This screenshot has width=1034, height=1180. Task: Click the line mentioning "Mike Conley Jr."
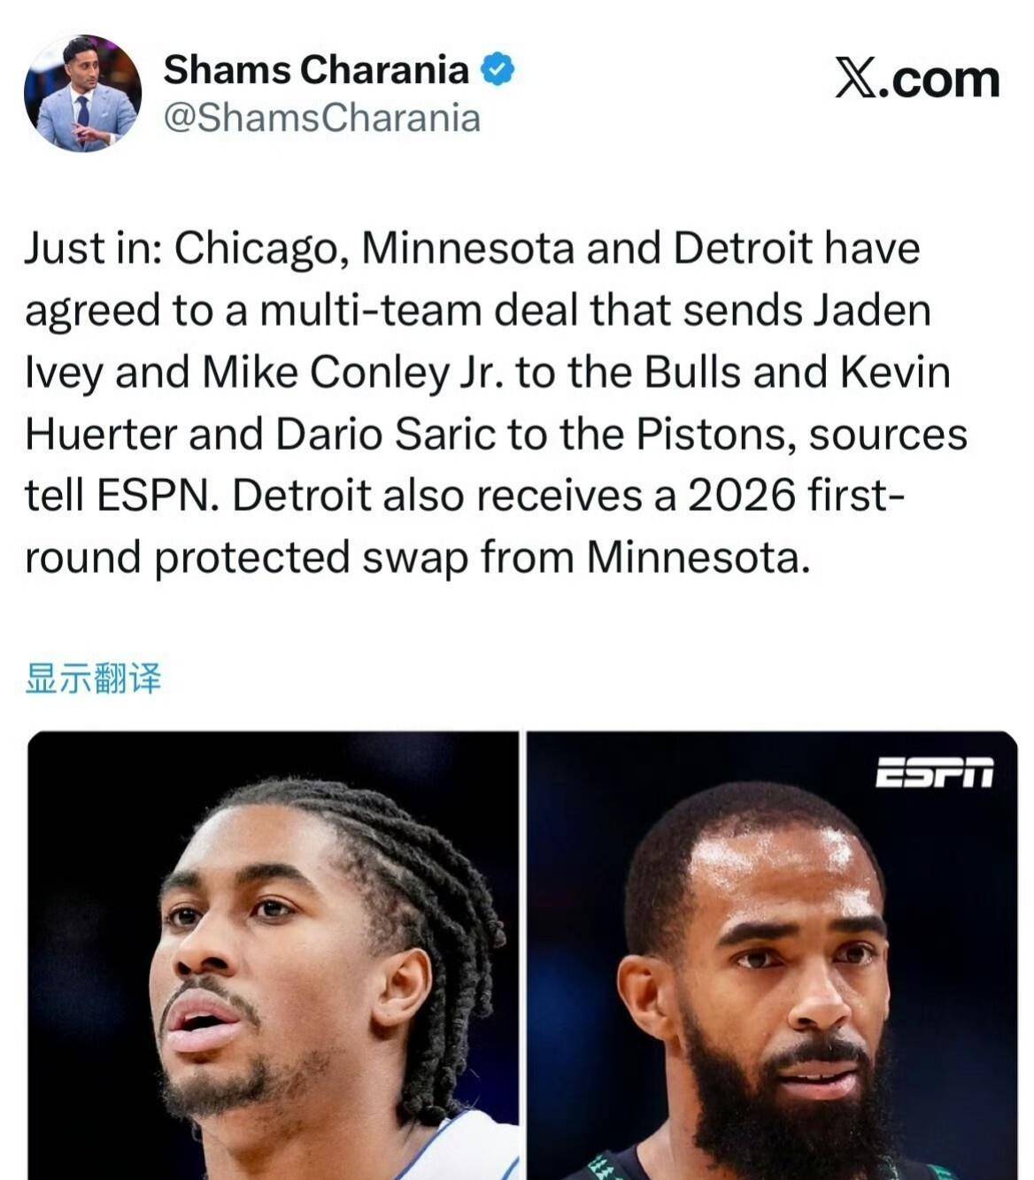coord(488,374)
